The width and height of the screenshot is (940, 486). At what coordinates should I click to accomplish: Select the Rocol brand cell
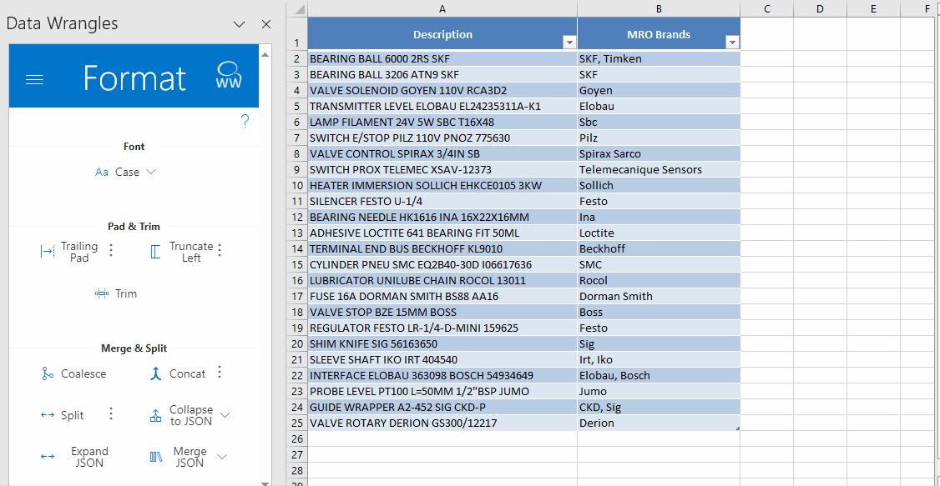[659, 281]
